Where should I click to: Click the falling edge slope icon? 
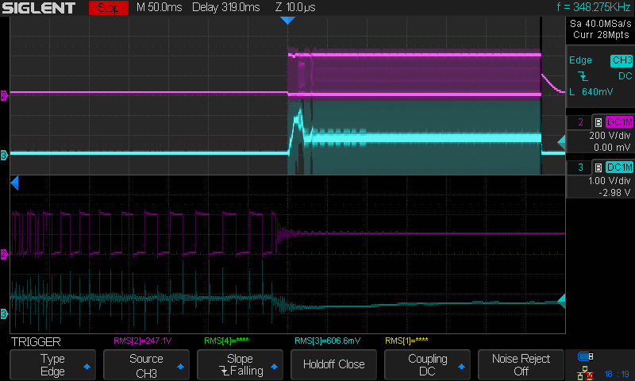point(583,76)
